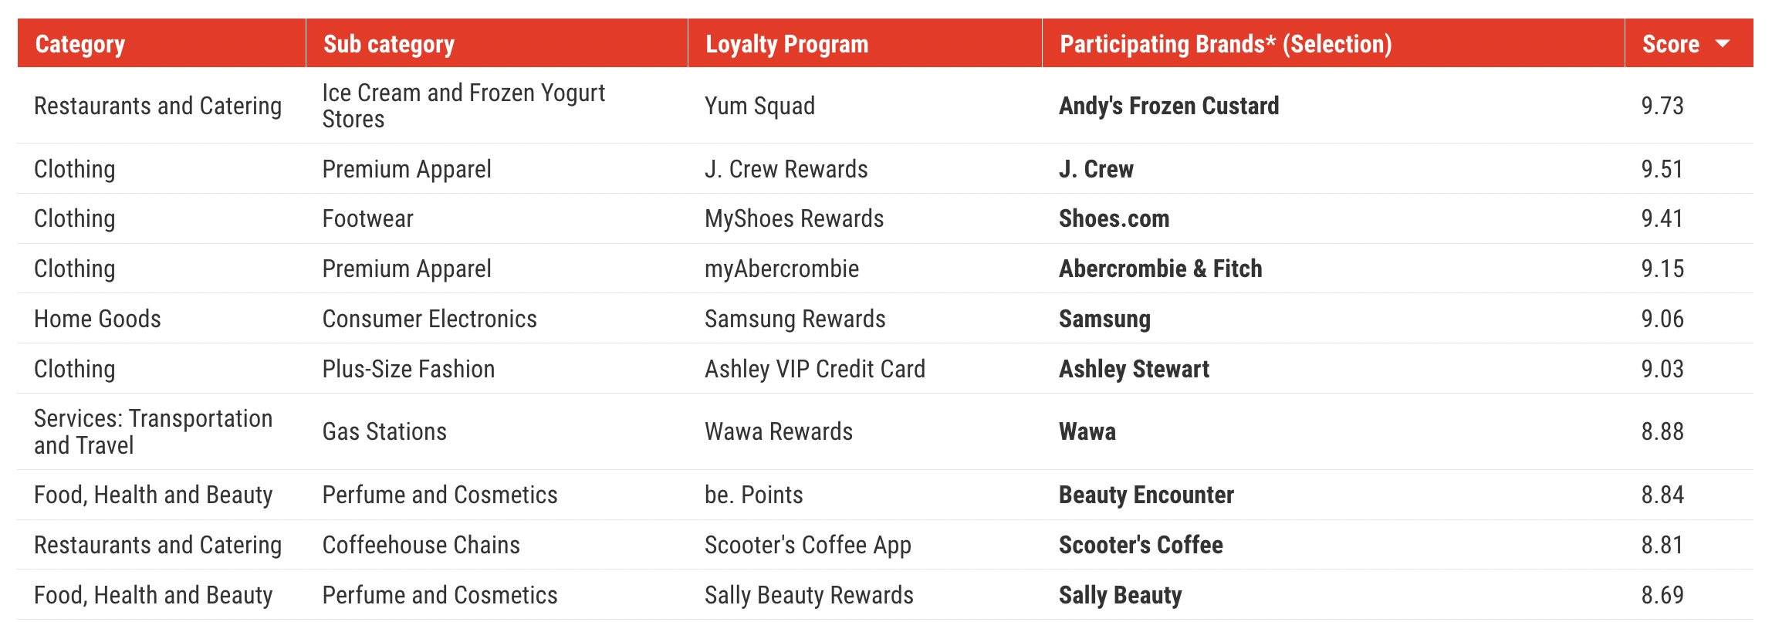This screenshot has width=1772, height=622.
Task: Click the Scooter's Coffee brand link
Action: point(1141,545)
